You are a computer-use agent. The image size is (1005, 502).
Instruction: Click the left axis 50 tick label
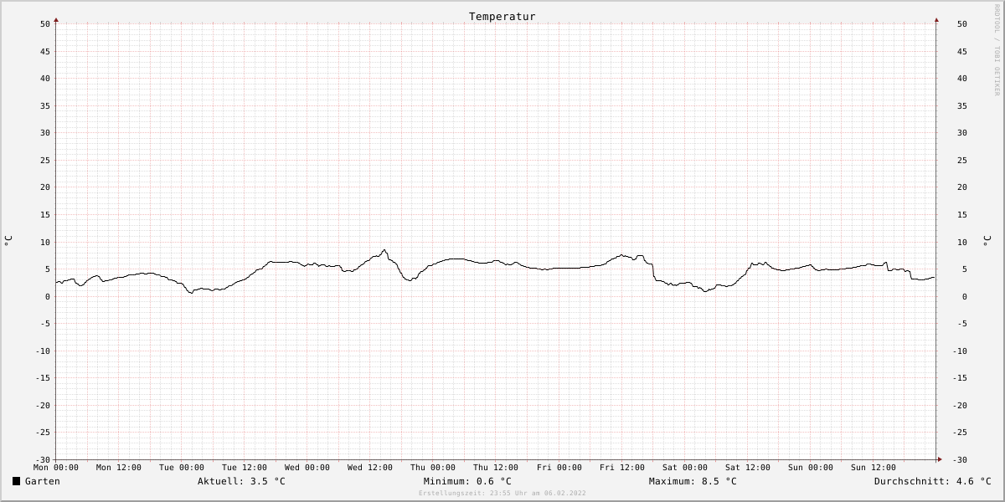pyautogui.click(x=45, y=23)
